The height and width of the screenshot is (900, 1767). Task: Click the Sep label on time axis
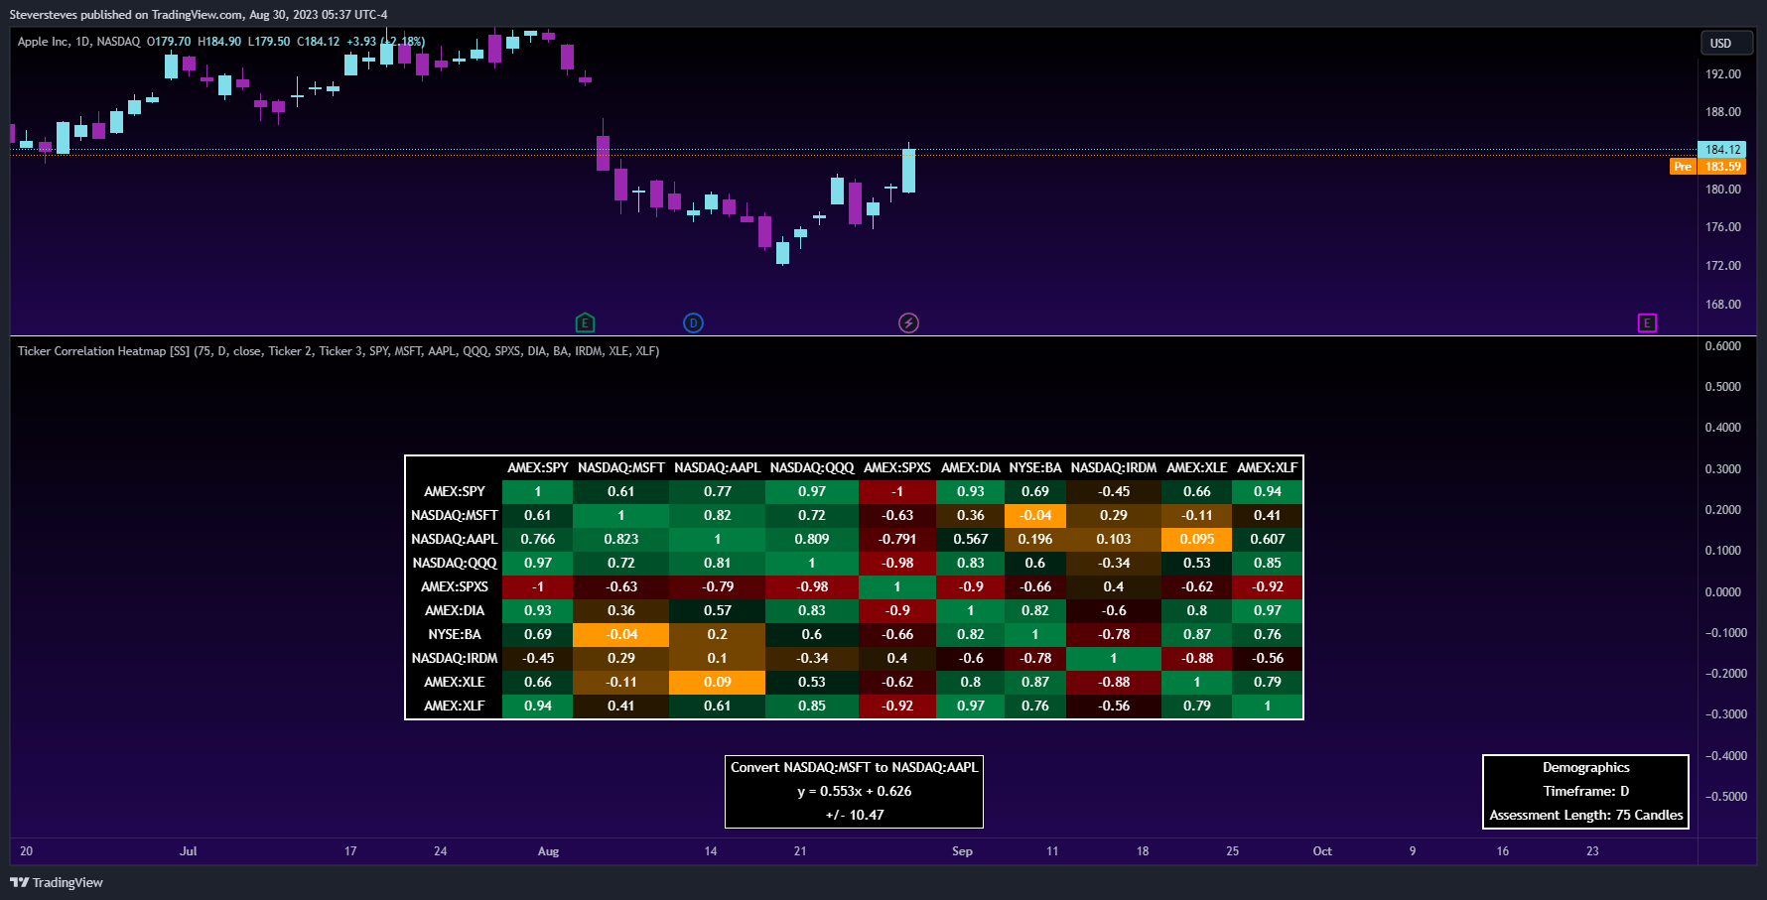(962, 851)
